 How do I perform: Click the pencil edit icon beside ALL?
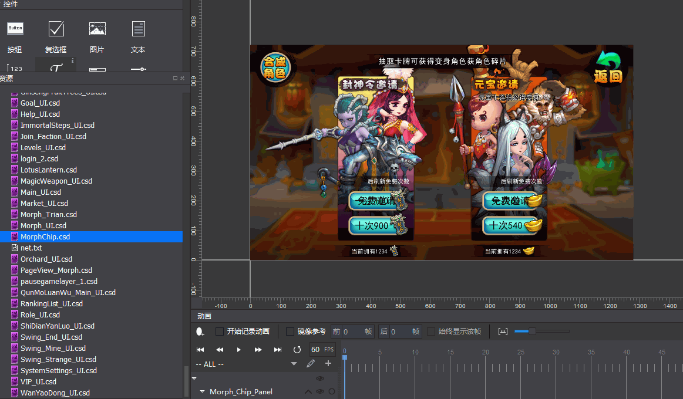(311, 364)
